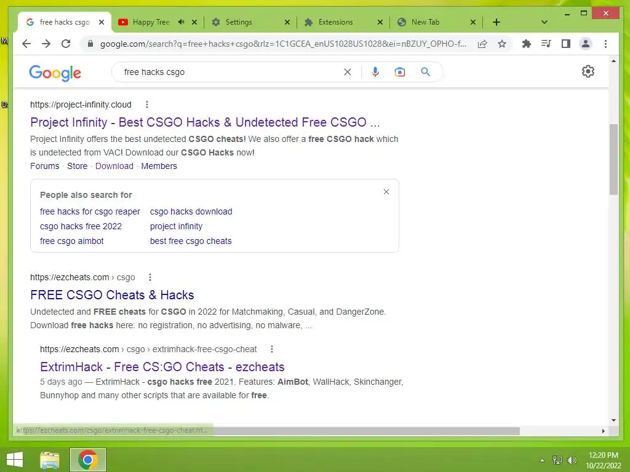
Task: Open more options for extrimhack result
Action: pyautogui.click(x=272, y=349)
